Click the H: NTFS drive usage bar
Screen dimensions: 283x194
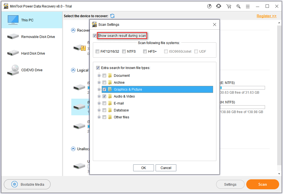242,107
